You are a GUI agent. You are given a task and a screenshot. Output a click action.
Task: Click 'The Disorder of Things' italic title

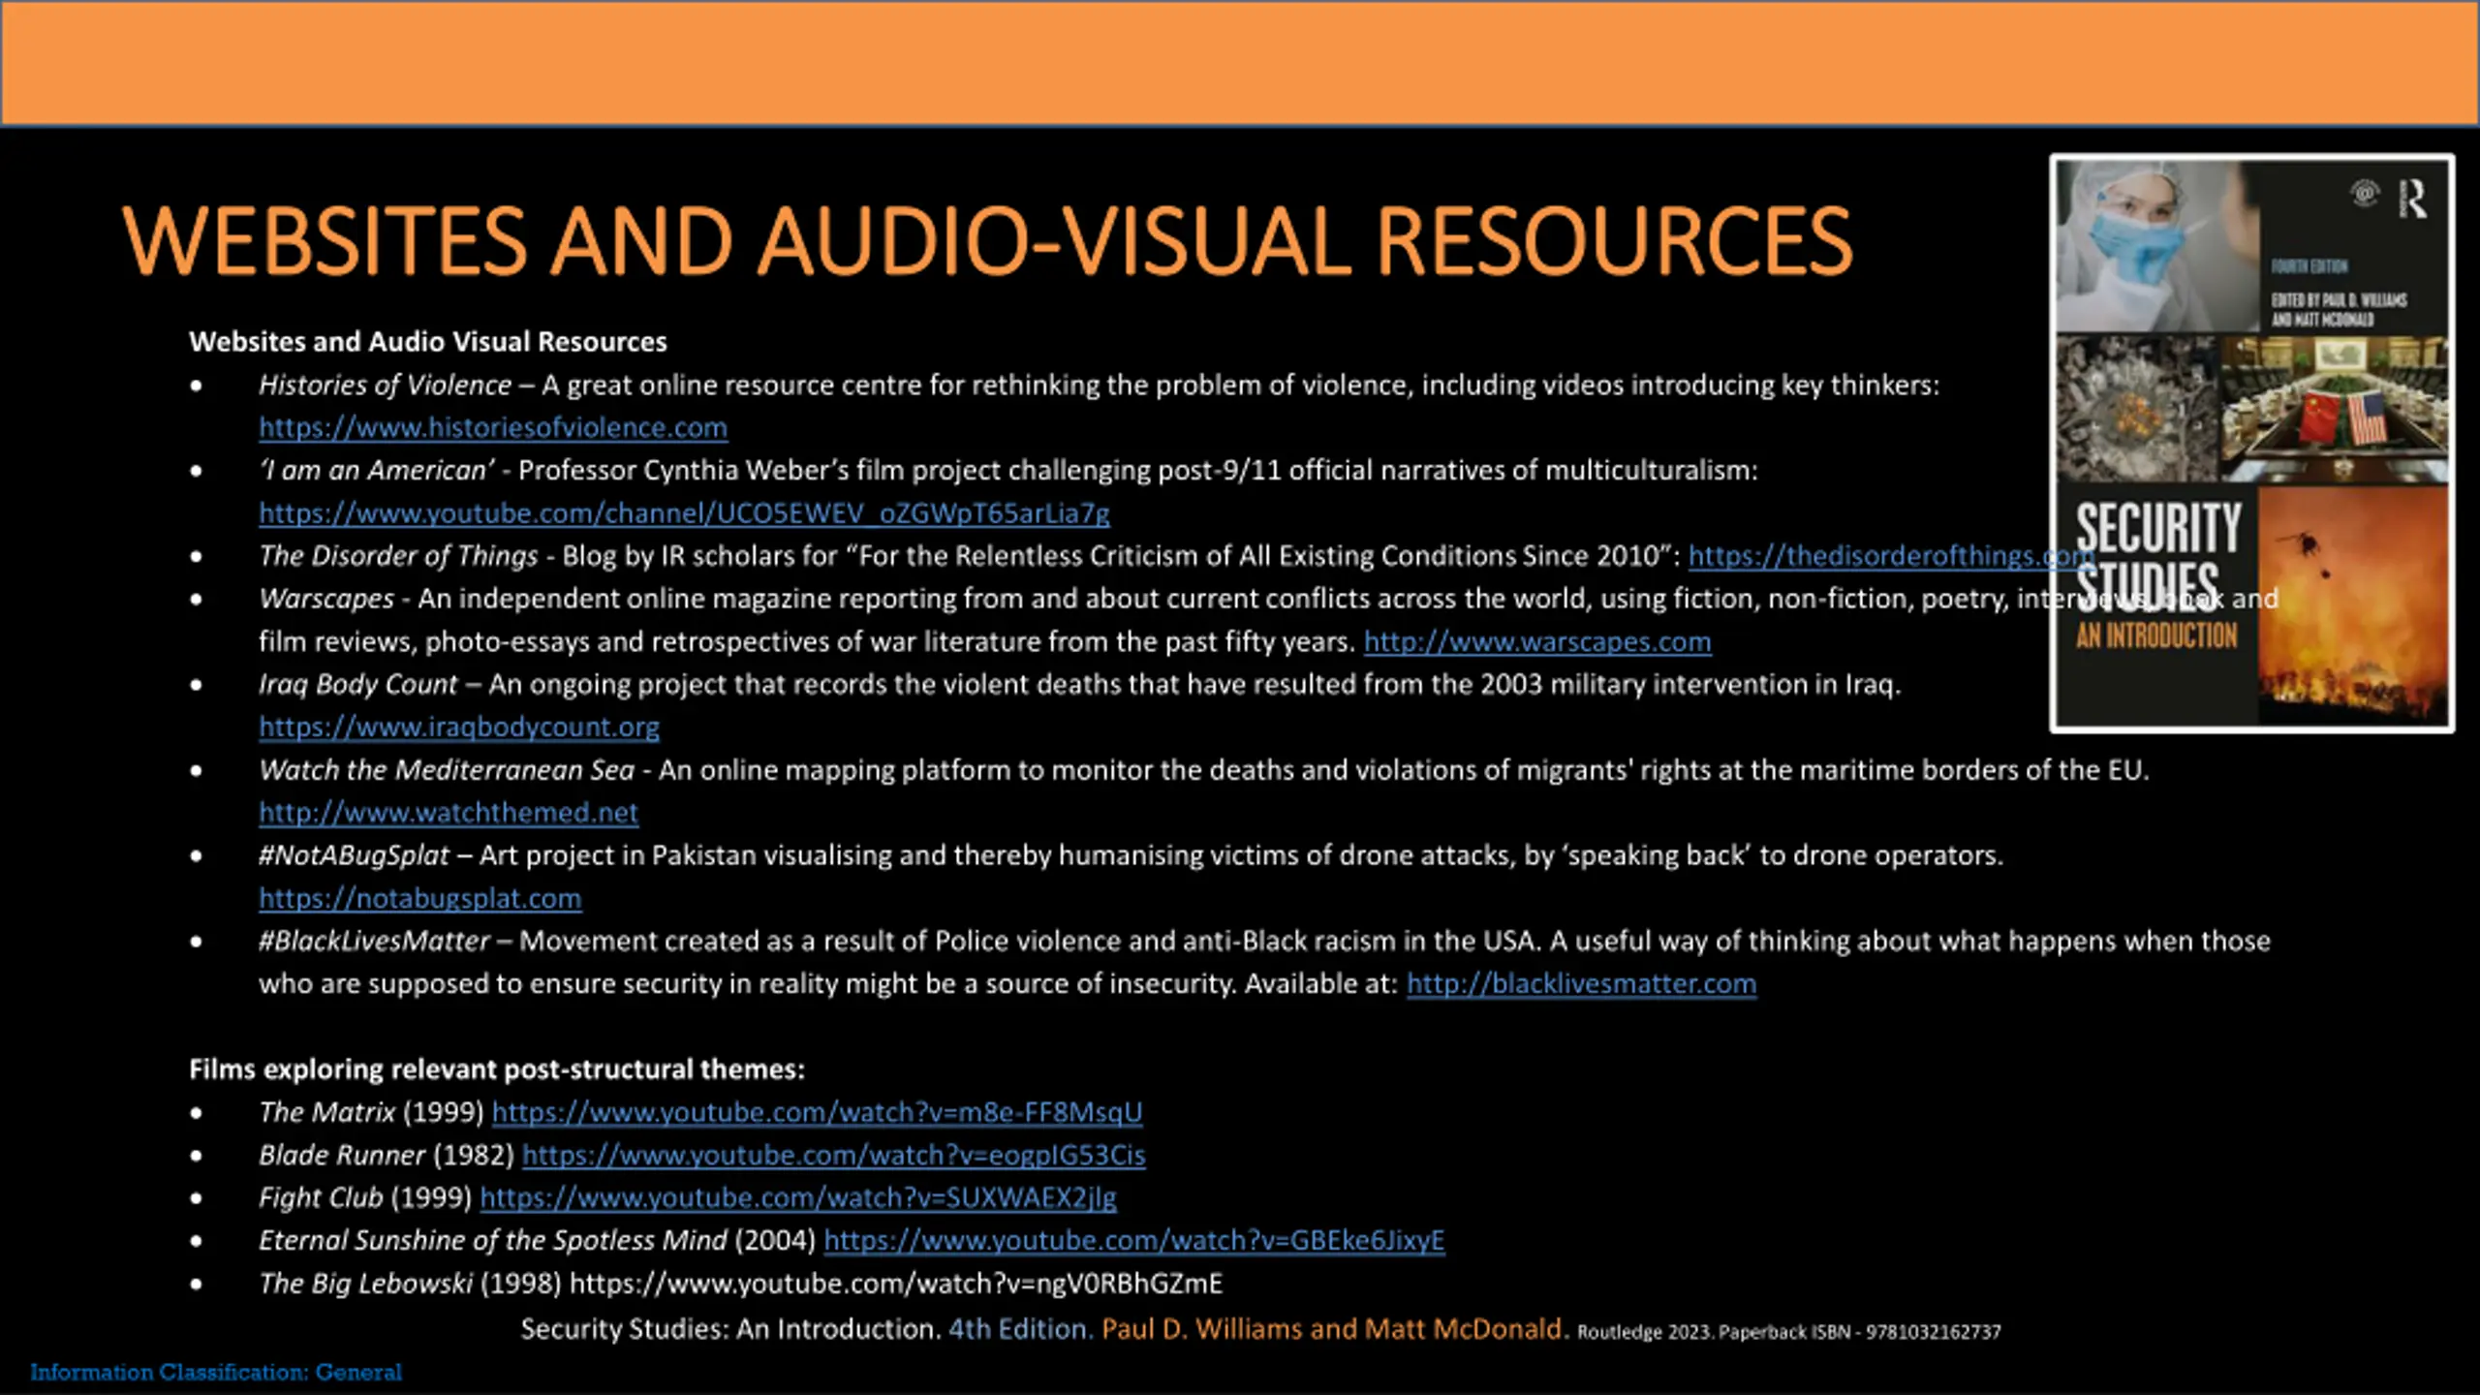click(x=398, y=555)
